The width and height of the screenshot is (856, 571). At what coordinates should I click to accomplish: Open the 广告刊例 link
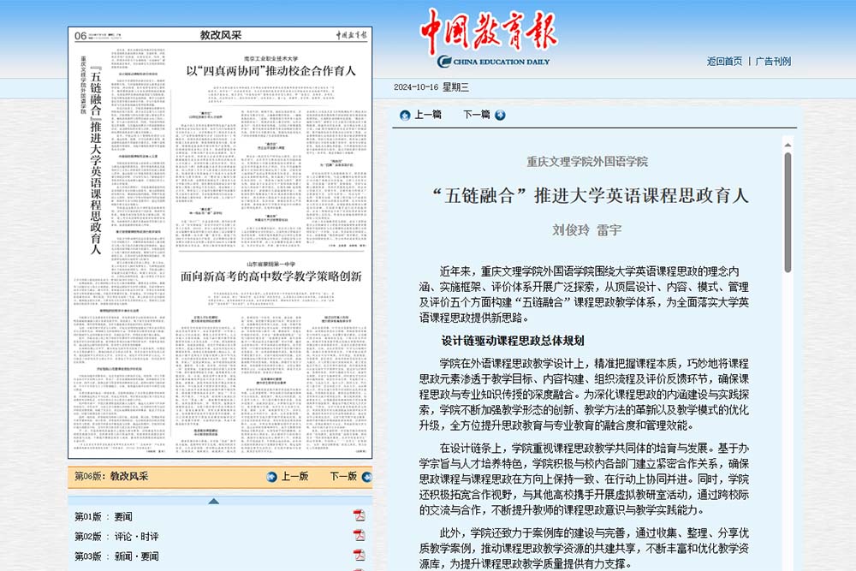click(773, 62)
